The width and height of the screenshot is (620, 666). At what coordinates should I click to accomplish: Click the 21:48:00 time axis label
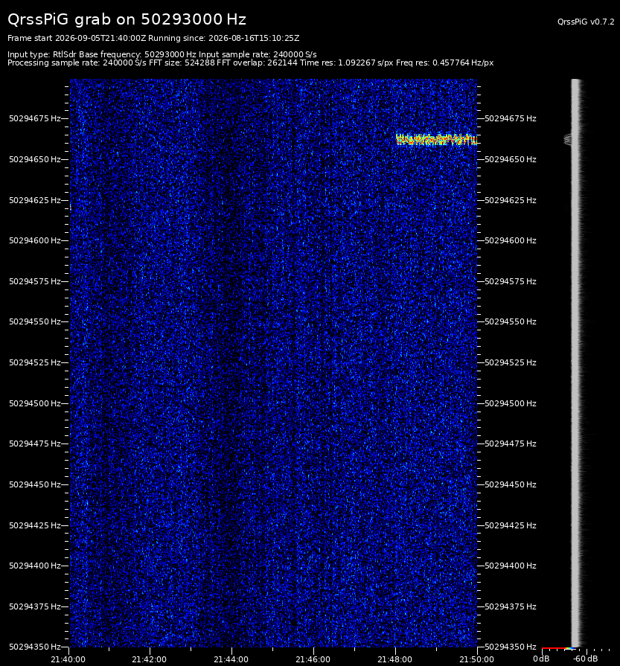point(394,659)
